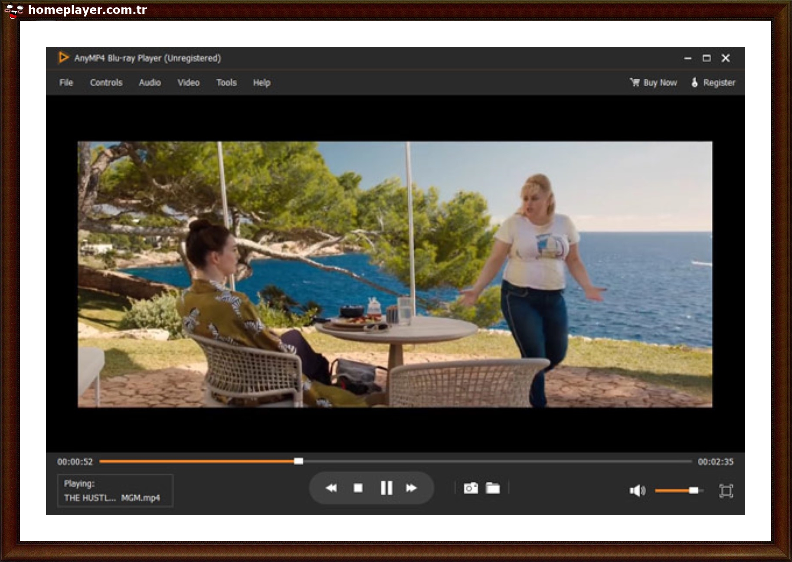The image size is (792, 562).
Task: Click the Playing file name panel
Action: tap(115, 491)
